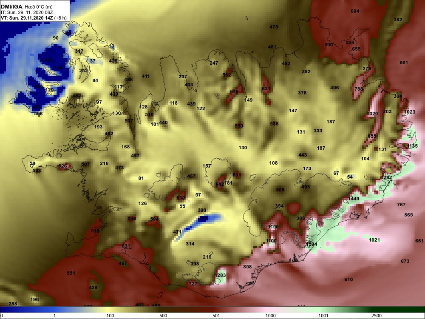Click the map value 314
The height and width of the screenshot is (319, 425).
(x=190, y=244)
